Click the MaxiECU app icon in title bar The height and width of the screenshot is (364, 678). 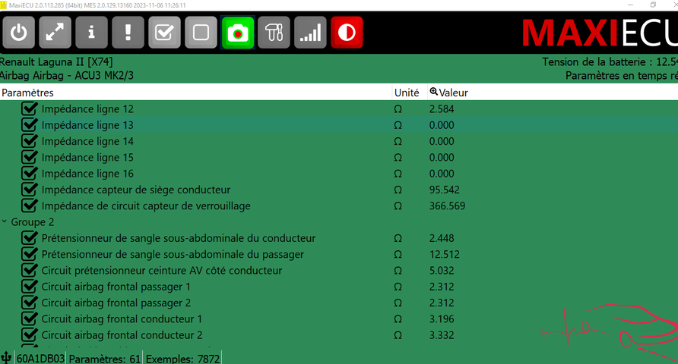coord(4,5)
